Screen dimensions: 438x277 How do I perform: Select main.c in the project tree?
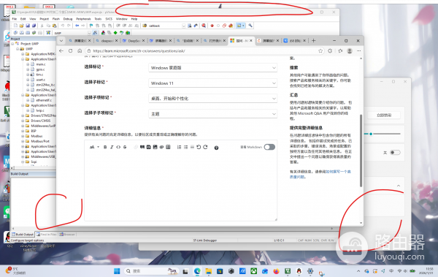tap(41, 64)
